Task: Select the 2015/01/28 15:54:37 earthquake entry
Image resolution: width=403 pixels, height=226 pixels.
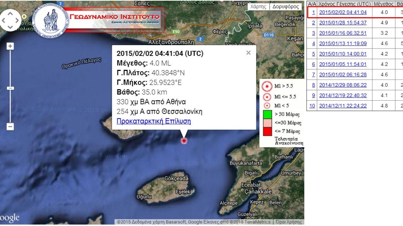Action: point(343,23)
